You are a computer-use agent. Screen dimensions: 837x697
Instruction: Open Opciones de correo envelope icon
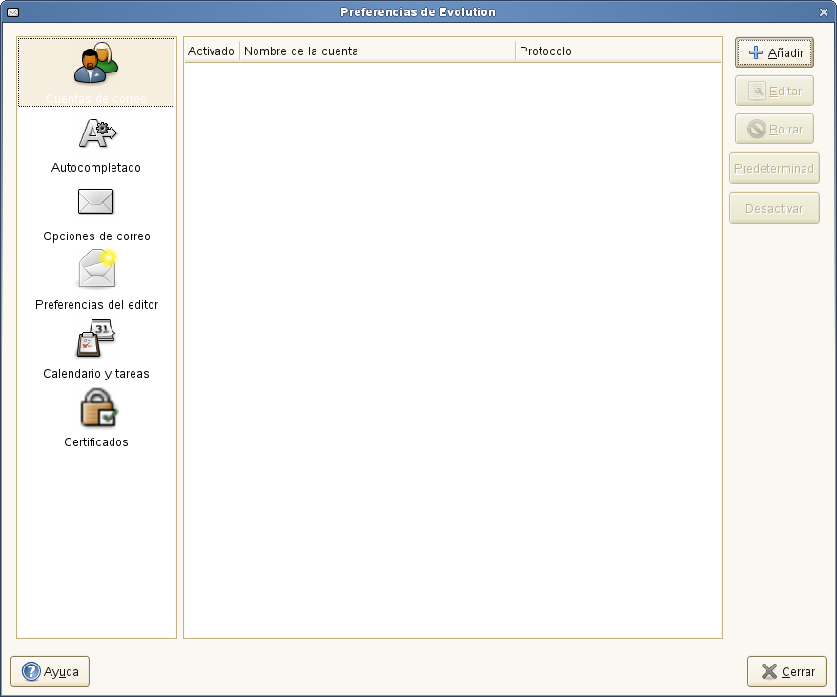point(96,201)
